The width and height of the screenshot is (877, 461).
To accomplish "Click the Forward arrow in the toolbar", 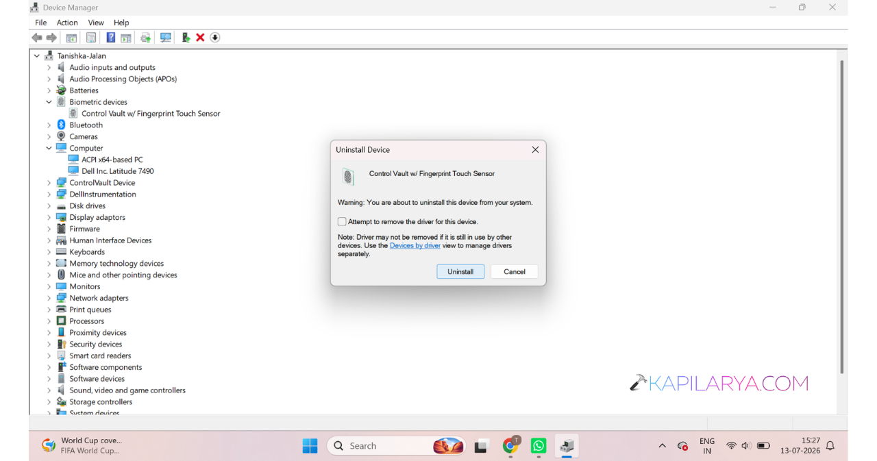I will 51,38.
